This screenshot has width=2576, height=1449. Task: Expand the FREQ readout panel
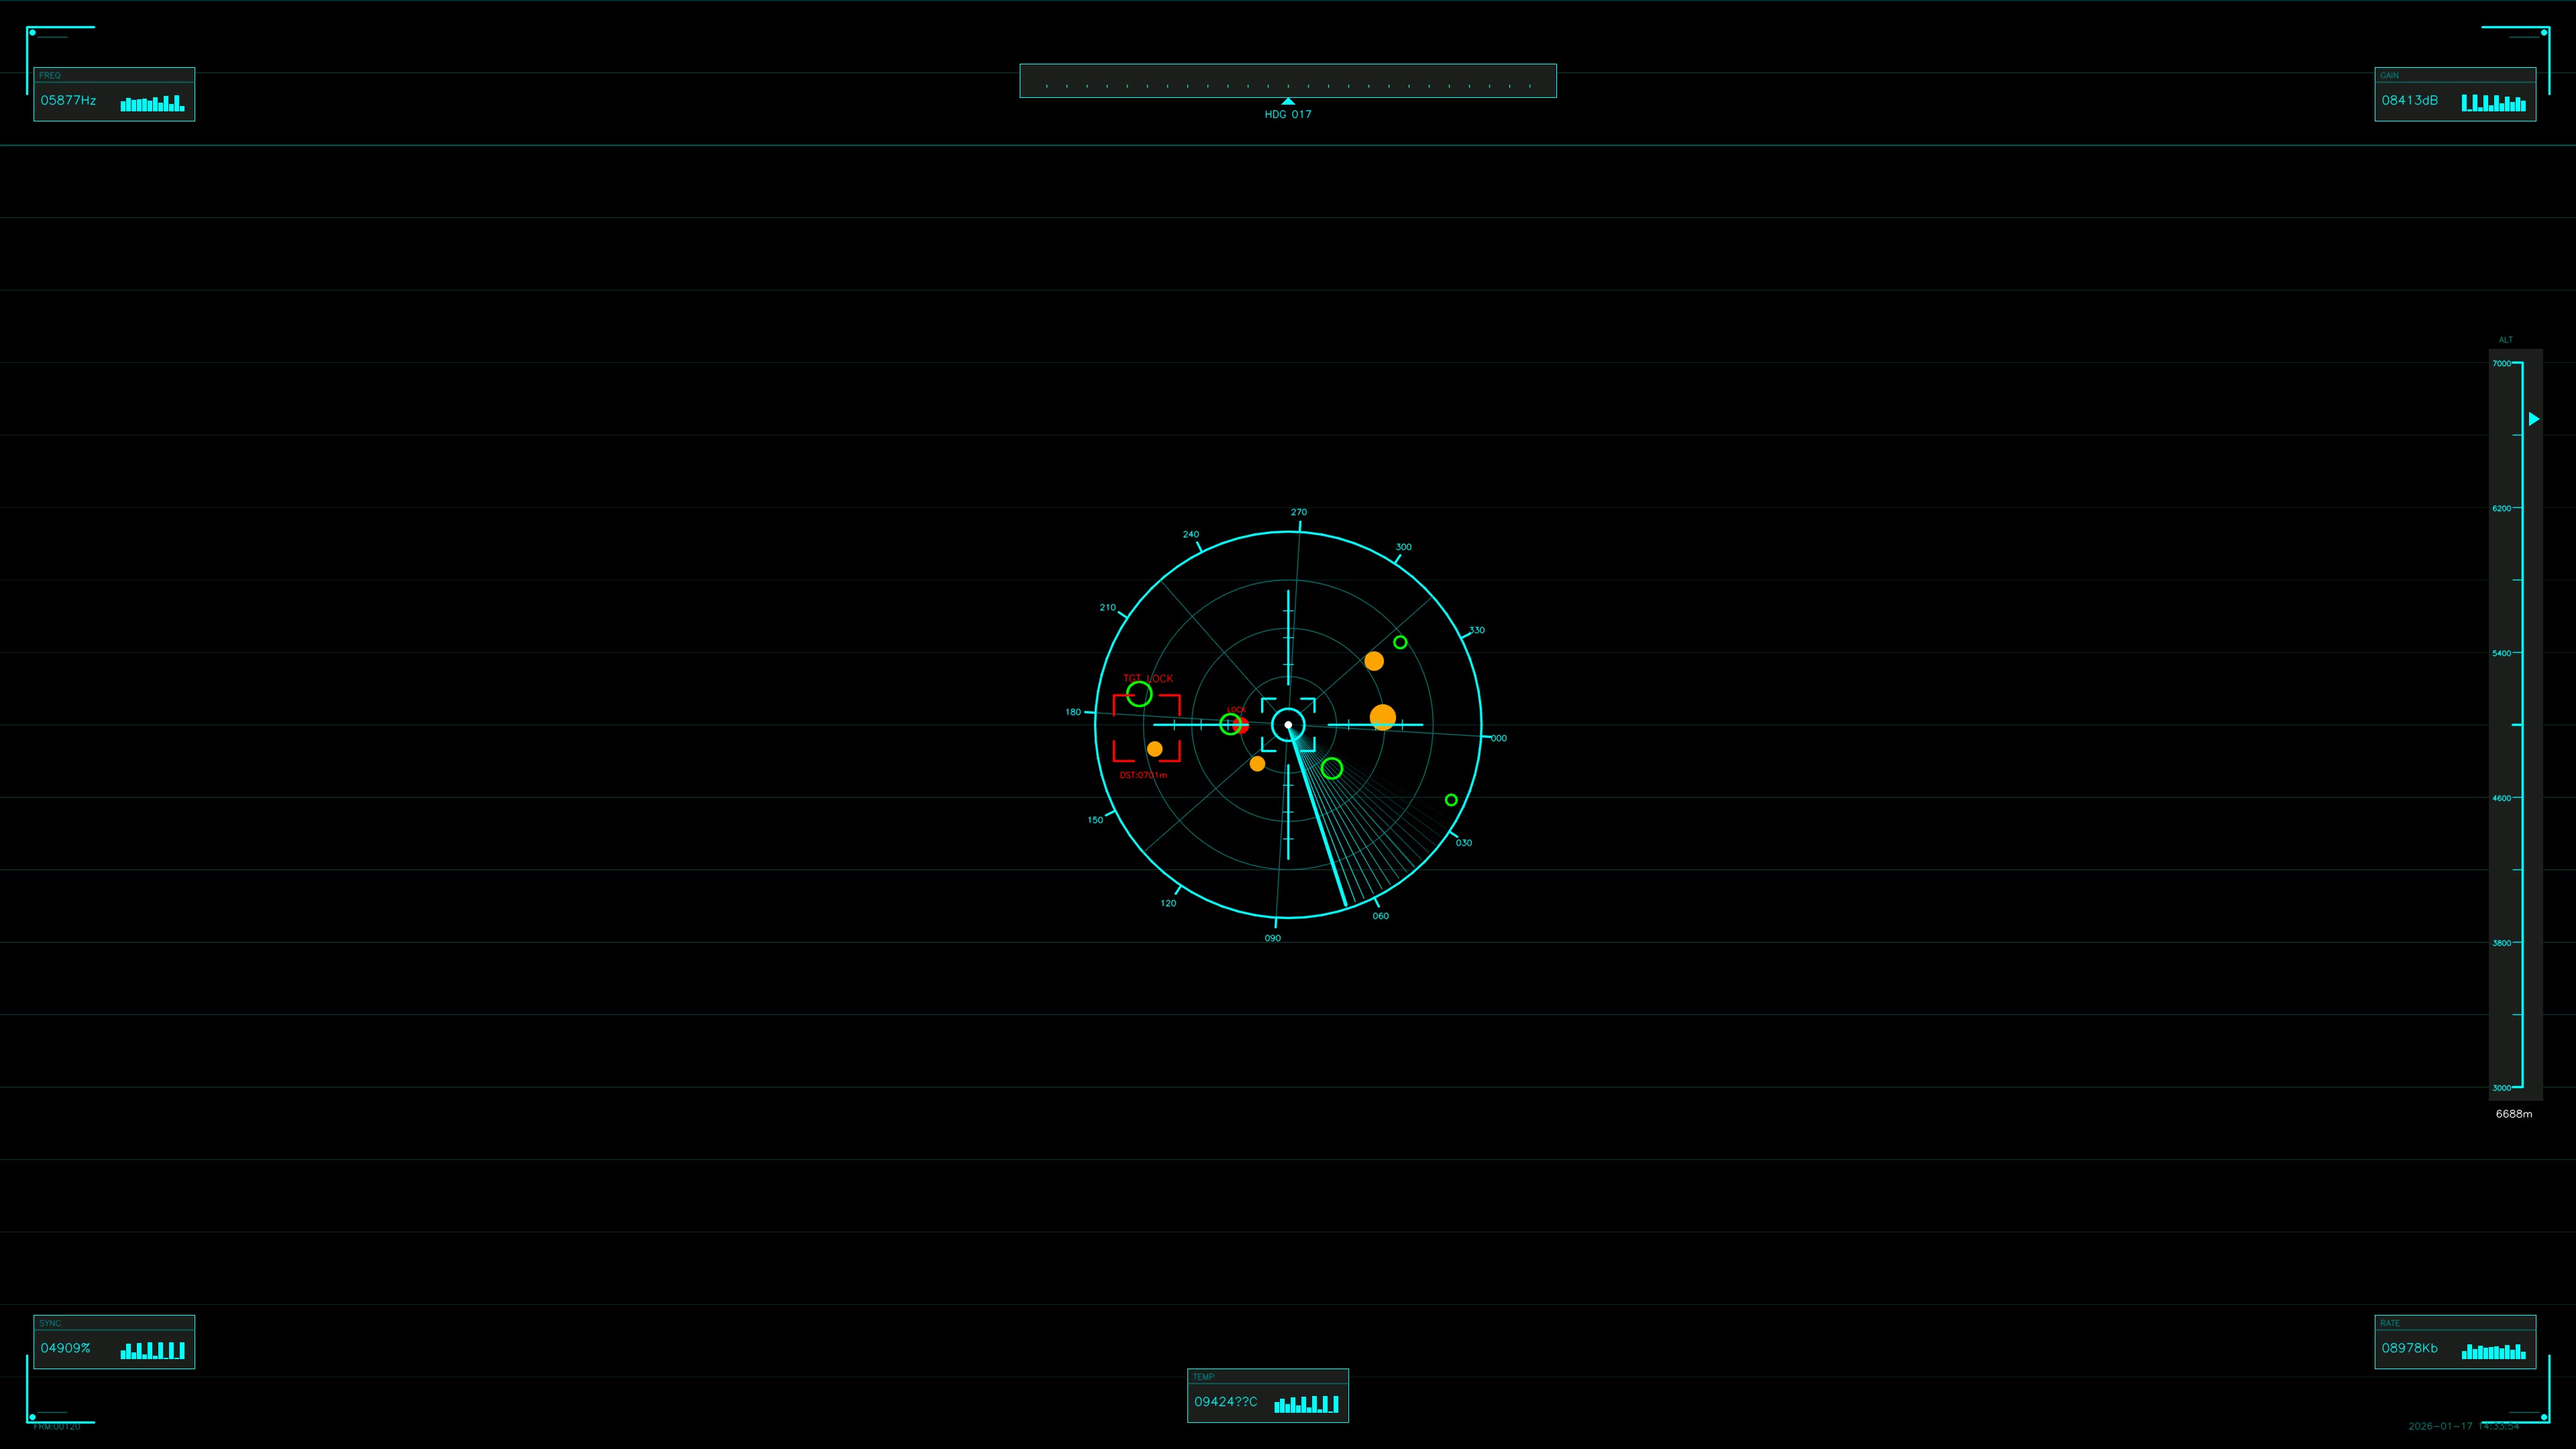coord(113,96)
